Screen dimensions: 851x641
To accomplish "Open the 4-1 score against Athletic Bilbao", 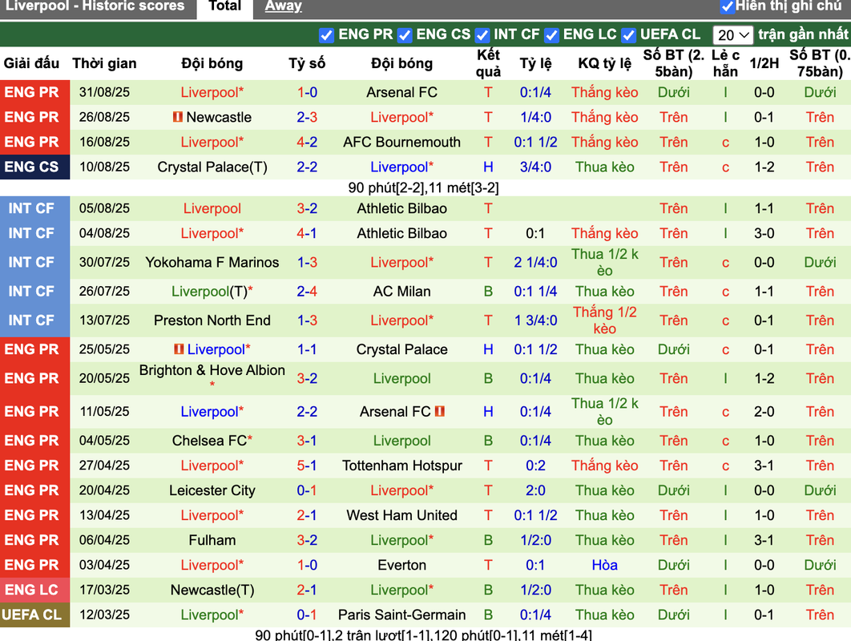I will tap(307, 233).
